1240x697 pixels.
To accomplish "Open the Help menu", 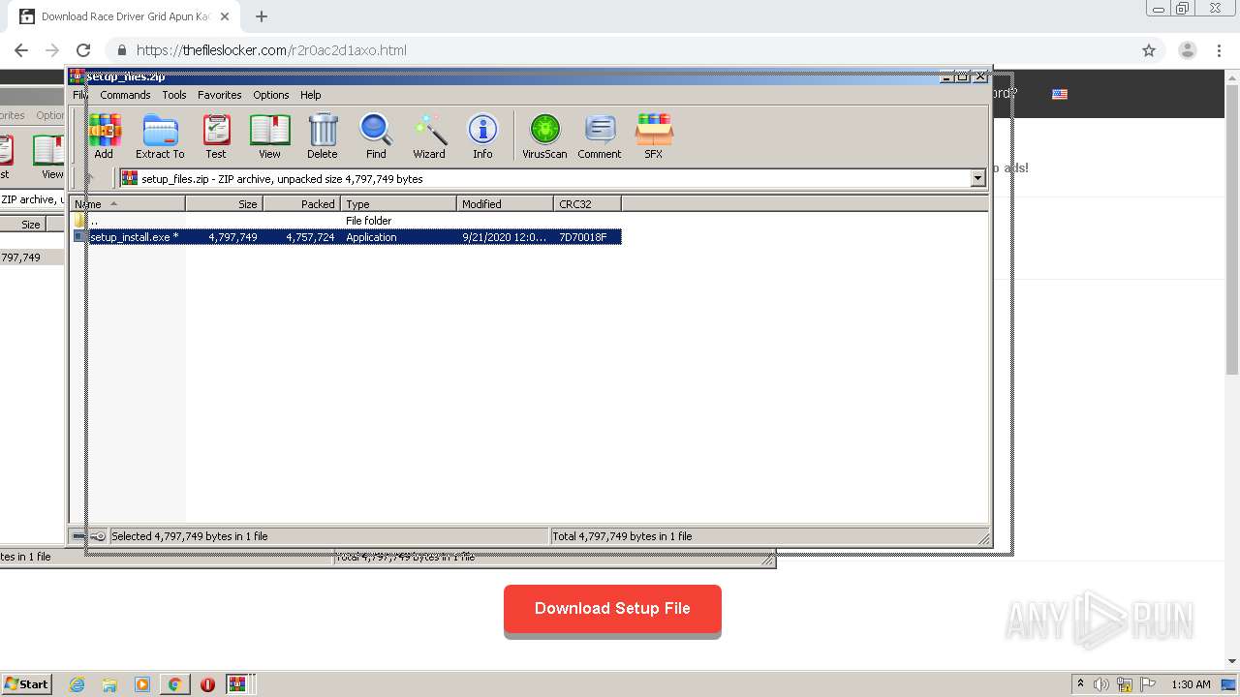I will [x=311, y=95].
